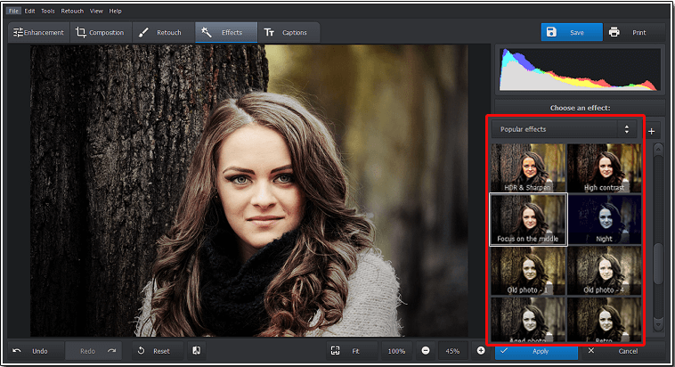Click the floppy disk save icon
Screen dimensions: 675x367
pos(551,32)
